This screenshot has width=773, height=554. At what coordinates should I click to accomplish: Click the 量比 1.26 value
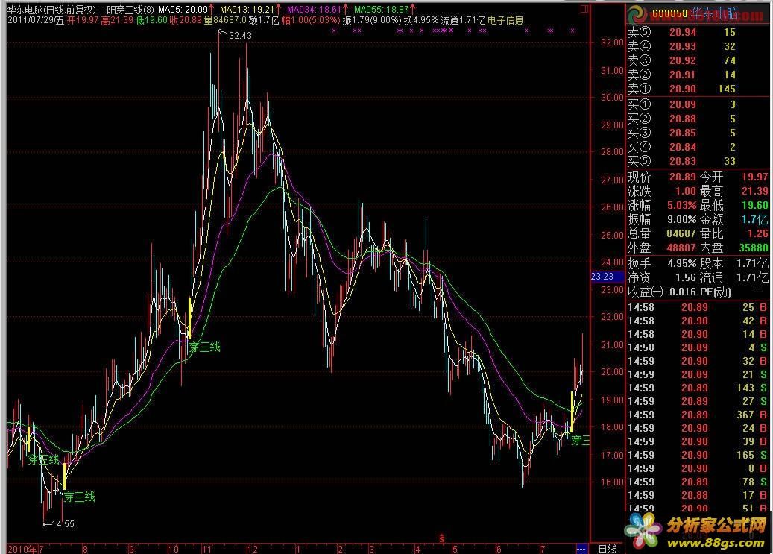(x=757, y=233)
